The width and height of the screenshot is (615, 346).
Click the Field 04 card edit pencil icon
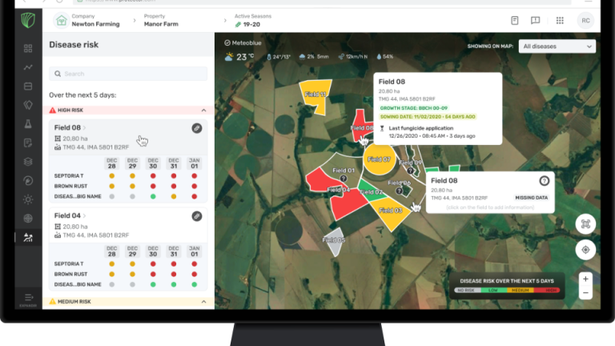197,215
